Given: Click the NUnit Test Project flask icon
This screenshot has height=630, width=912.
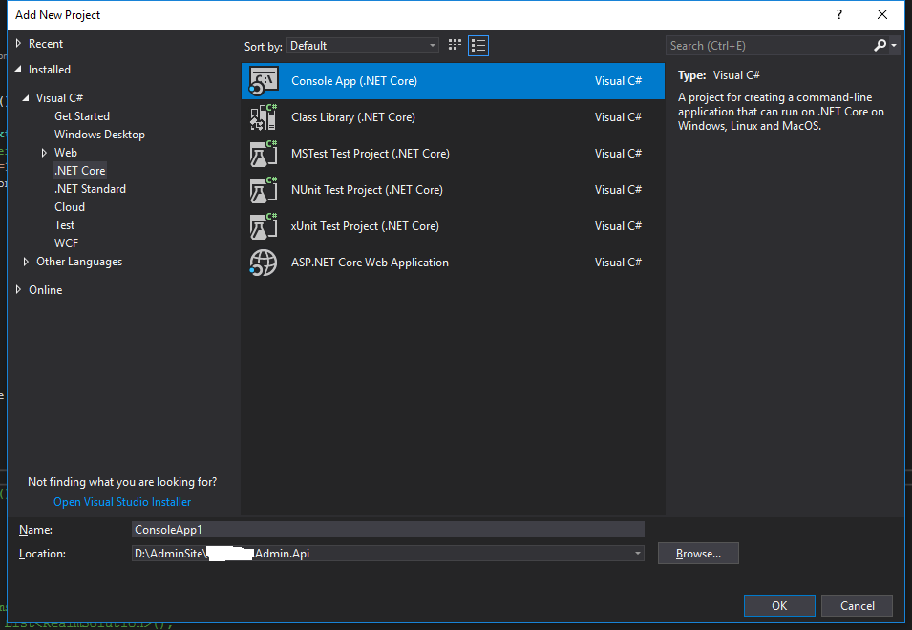Looking at the screenshot, I should [264, 189].
